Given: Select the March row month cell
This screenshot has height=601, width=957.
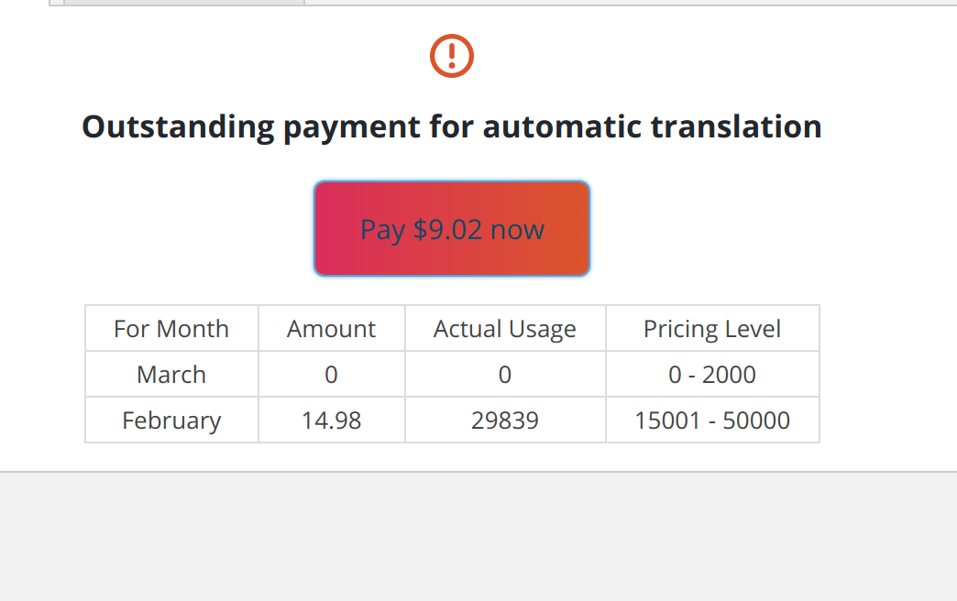Looking at the screenshot, I should tap(171, 375).
